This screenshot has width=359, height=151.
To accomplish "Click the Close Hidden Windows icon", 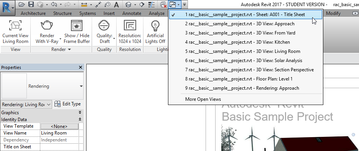I will coord(163,4).
